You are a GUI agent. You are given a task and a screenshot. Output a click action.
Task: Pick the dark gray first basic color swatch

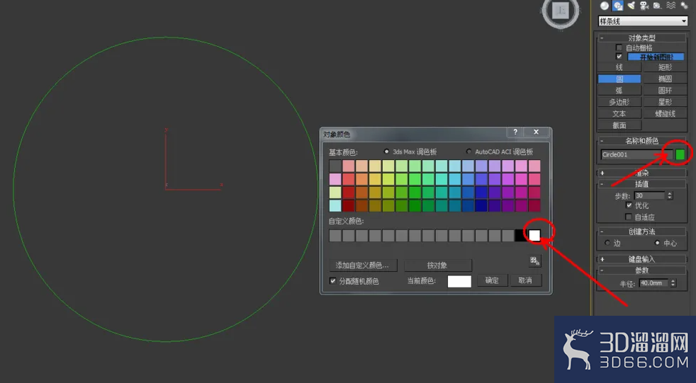[x=335, y=166]
